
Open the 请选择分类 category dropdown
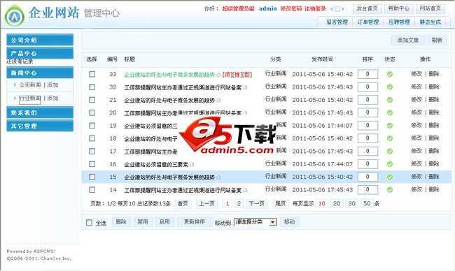click(255, 222)
